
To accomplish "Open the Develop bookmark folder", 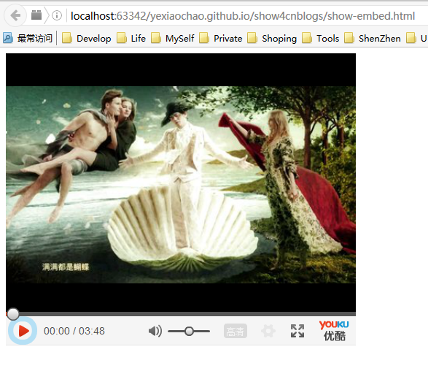I will click(86, 38).
